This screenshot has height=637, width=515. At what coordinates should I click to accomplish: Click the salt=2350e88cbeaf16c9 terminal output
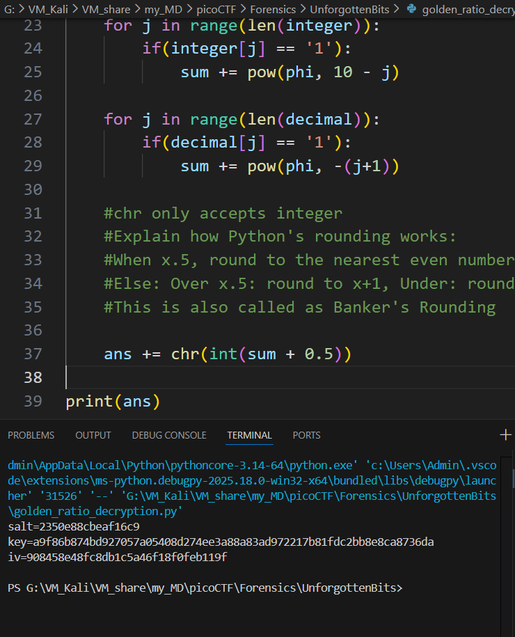pyautogui.click(x=74, y=526)
